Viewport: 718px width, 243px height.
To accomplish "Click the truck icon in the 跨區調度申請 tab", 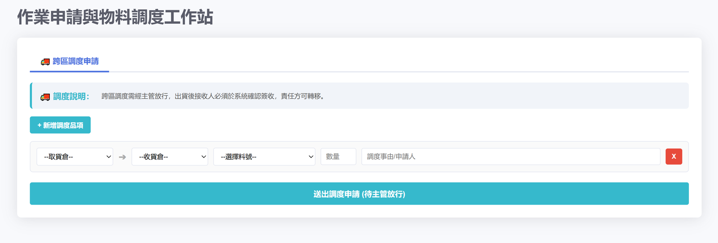I will (45, 62).
